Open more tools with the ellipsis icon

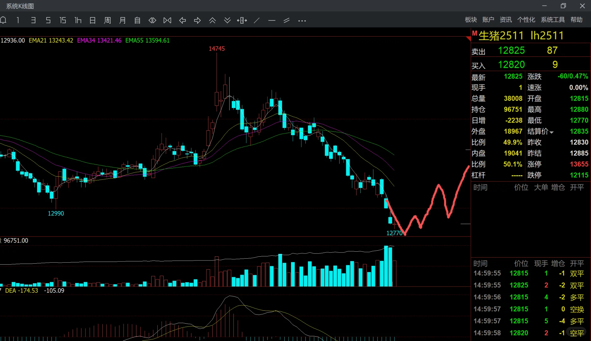302,21
